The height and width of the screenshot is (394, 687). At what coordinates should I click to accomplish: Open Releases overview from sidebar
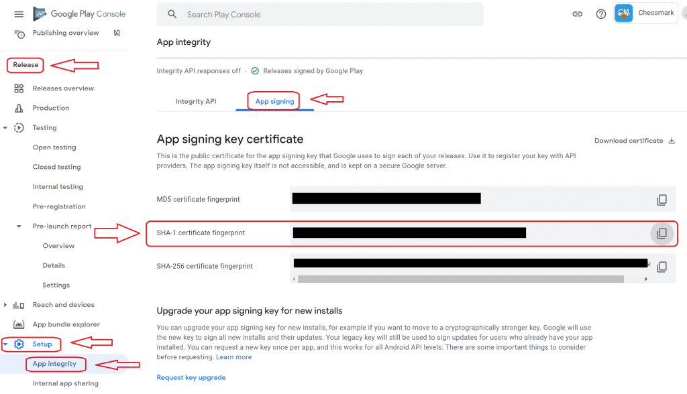point(63,88)
